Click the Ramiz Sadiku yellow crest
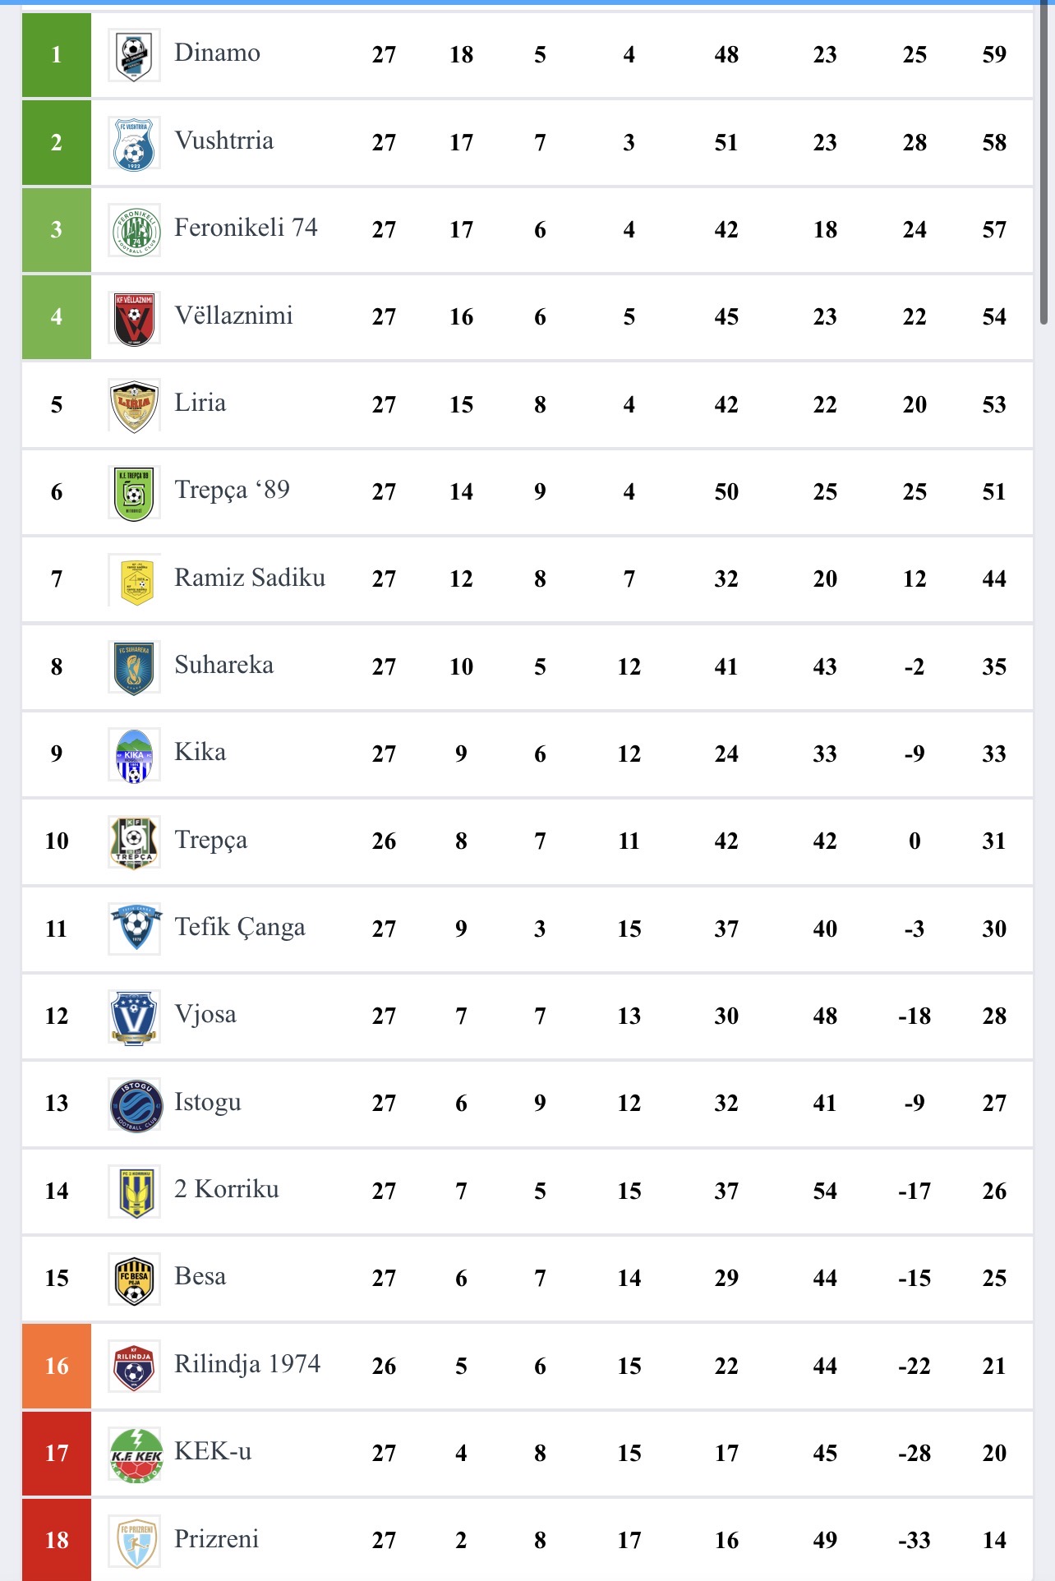Screen dimensions: 1055x1581 click(134, 580)
